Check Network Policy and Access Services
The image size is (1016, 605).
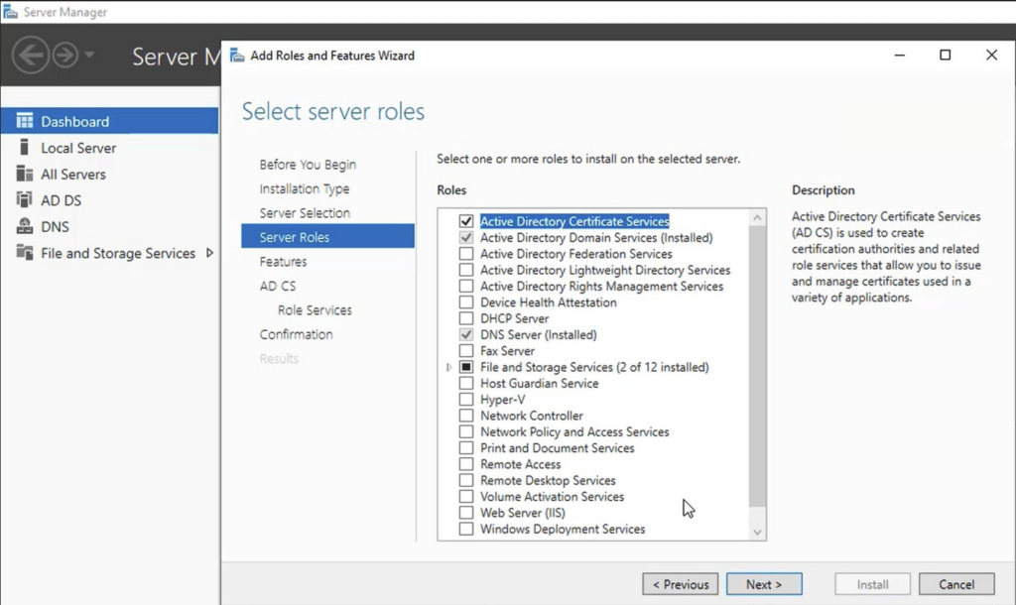pos(466,431)
